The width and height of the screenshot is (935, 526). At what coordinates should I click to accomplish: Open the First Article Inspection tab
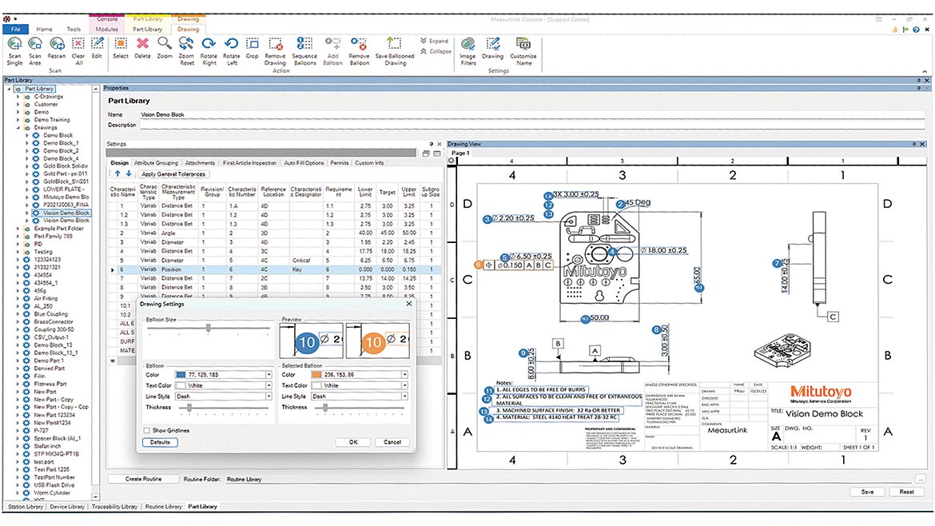coord(249,163)
